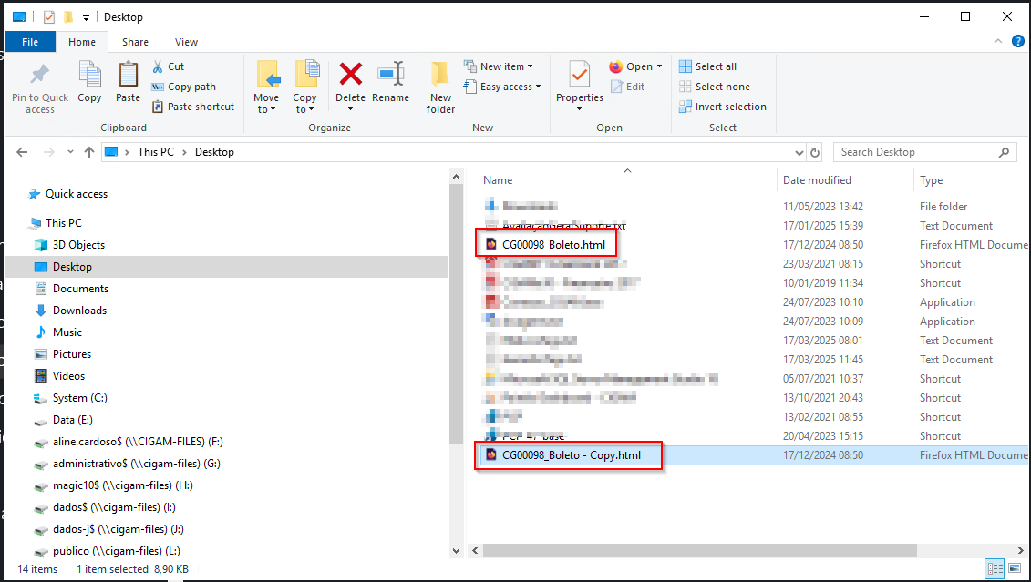Go back with the left arrow
The width and height of the screenshot is (1031, 582).
coord(22,152)
